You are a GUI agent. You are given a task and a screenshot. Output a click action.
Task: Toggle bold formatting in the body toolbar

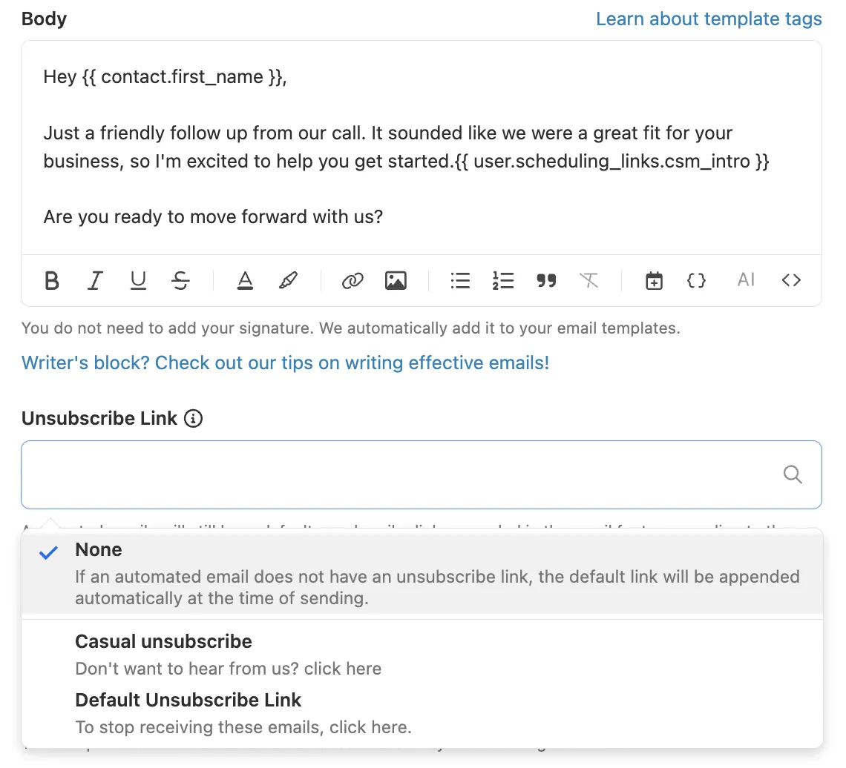coord(52,281)
